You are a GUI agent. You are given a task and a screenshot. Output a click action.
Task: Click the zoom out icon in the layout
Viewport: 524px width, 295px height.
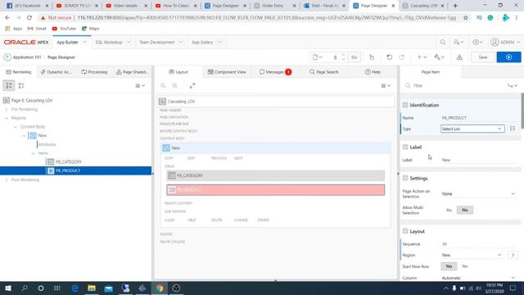163,85
